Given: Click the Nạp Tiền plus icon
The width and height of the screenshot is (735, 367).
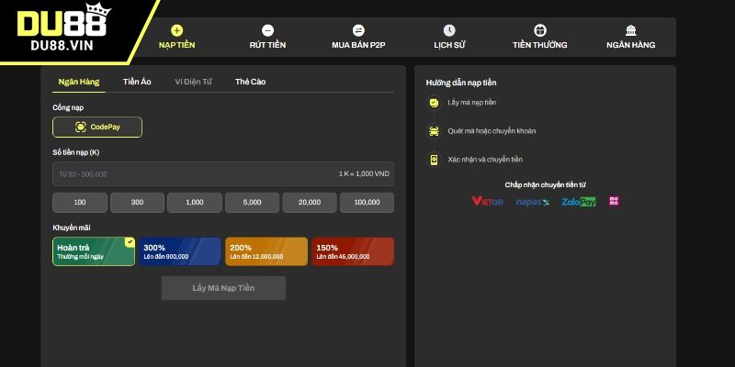Looking at the screenshot, I should [x=177, y=30].
